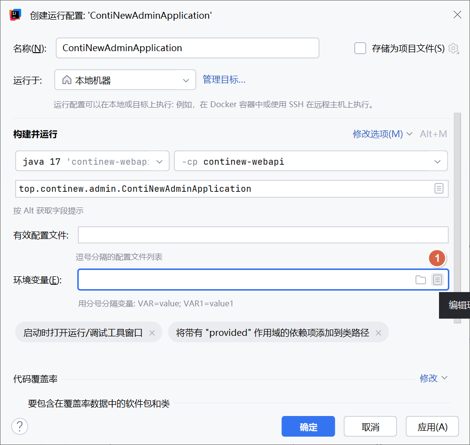Expand the 修改选项(M) menu
This screenshot has height=445, width=470.
point(382,134)
